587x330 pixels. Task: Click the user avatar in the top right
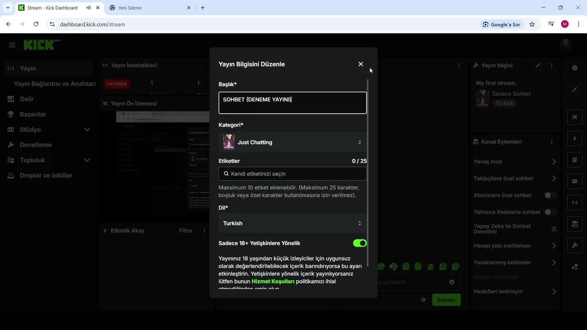click(565, 44)
